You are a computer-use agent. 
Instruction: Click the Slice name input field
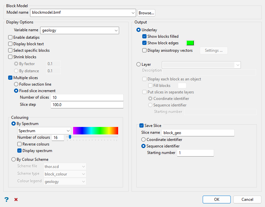pos(198,133)
